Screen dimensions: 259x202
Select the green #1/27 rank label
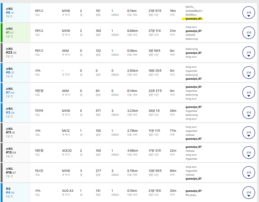[10, 33]
